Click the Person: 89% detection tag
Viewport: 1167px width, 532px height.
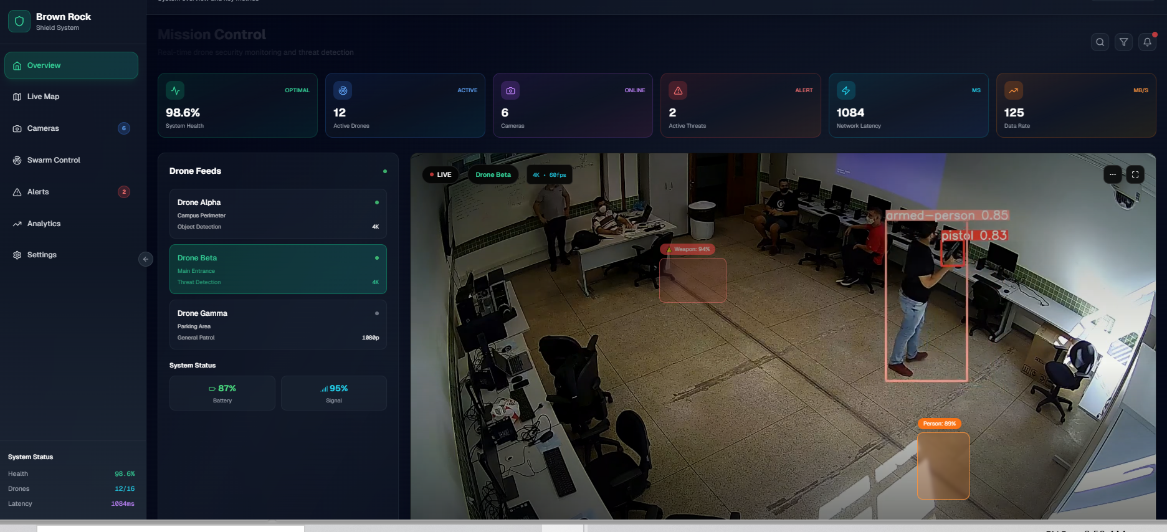point(940,424)
